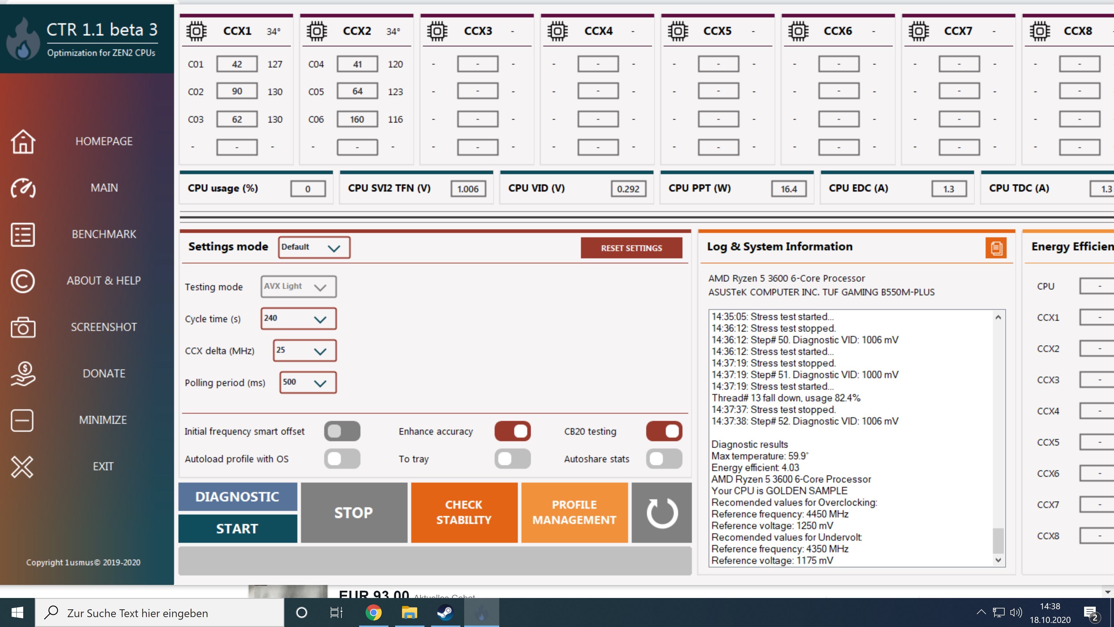
Task: Open PROFILE MANAGEMENT
Action: [574, 513]
